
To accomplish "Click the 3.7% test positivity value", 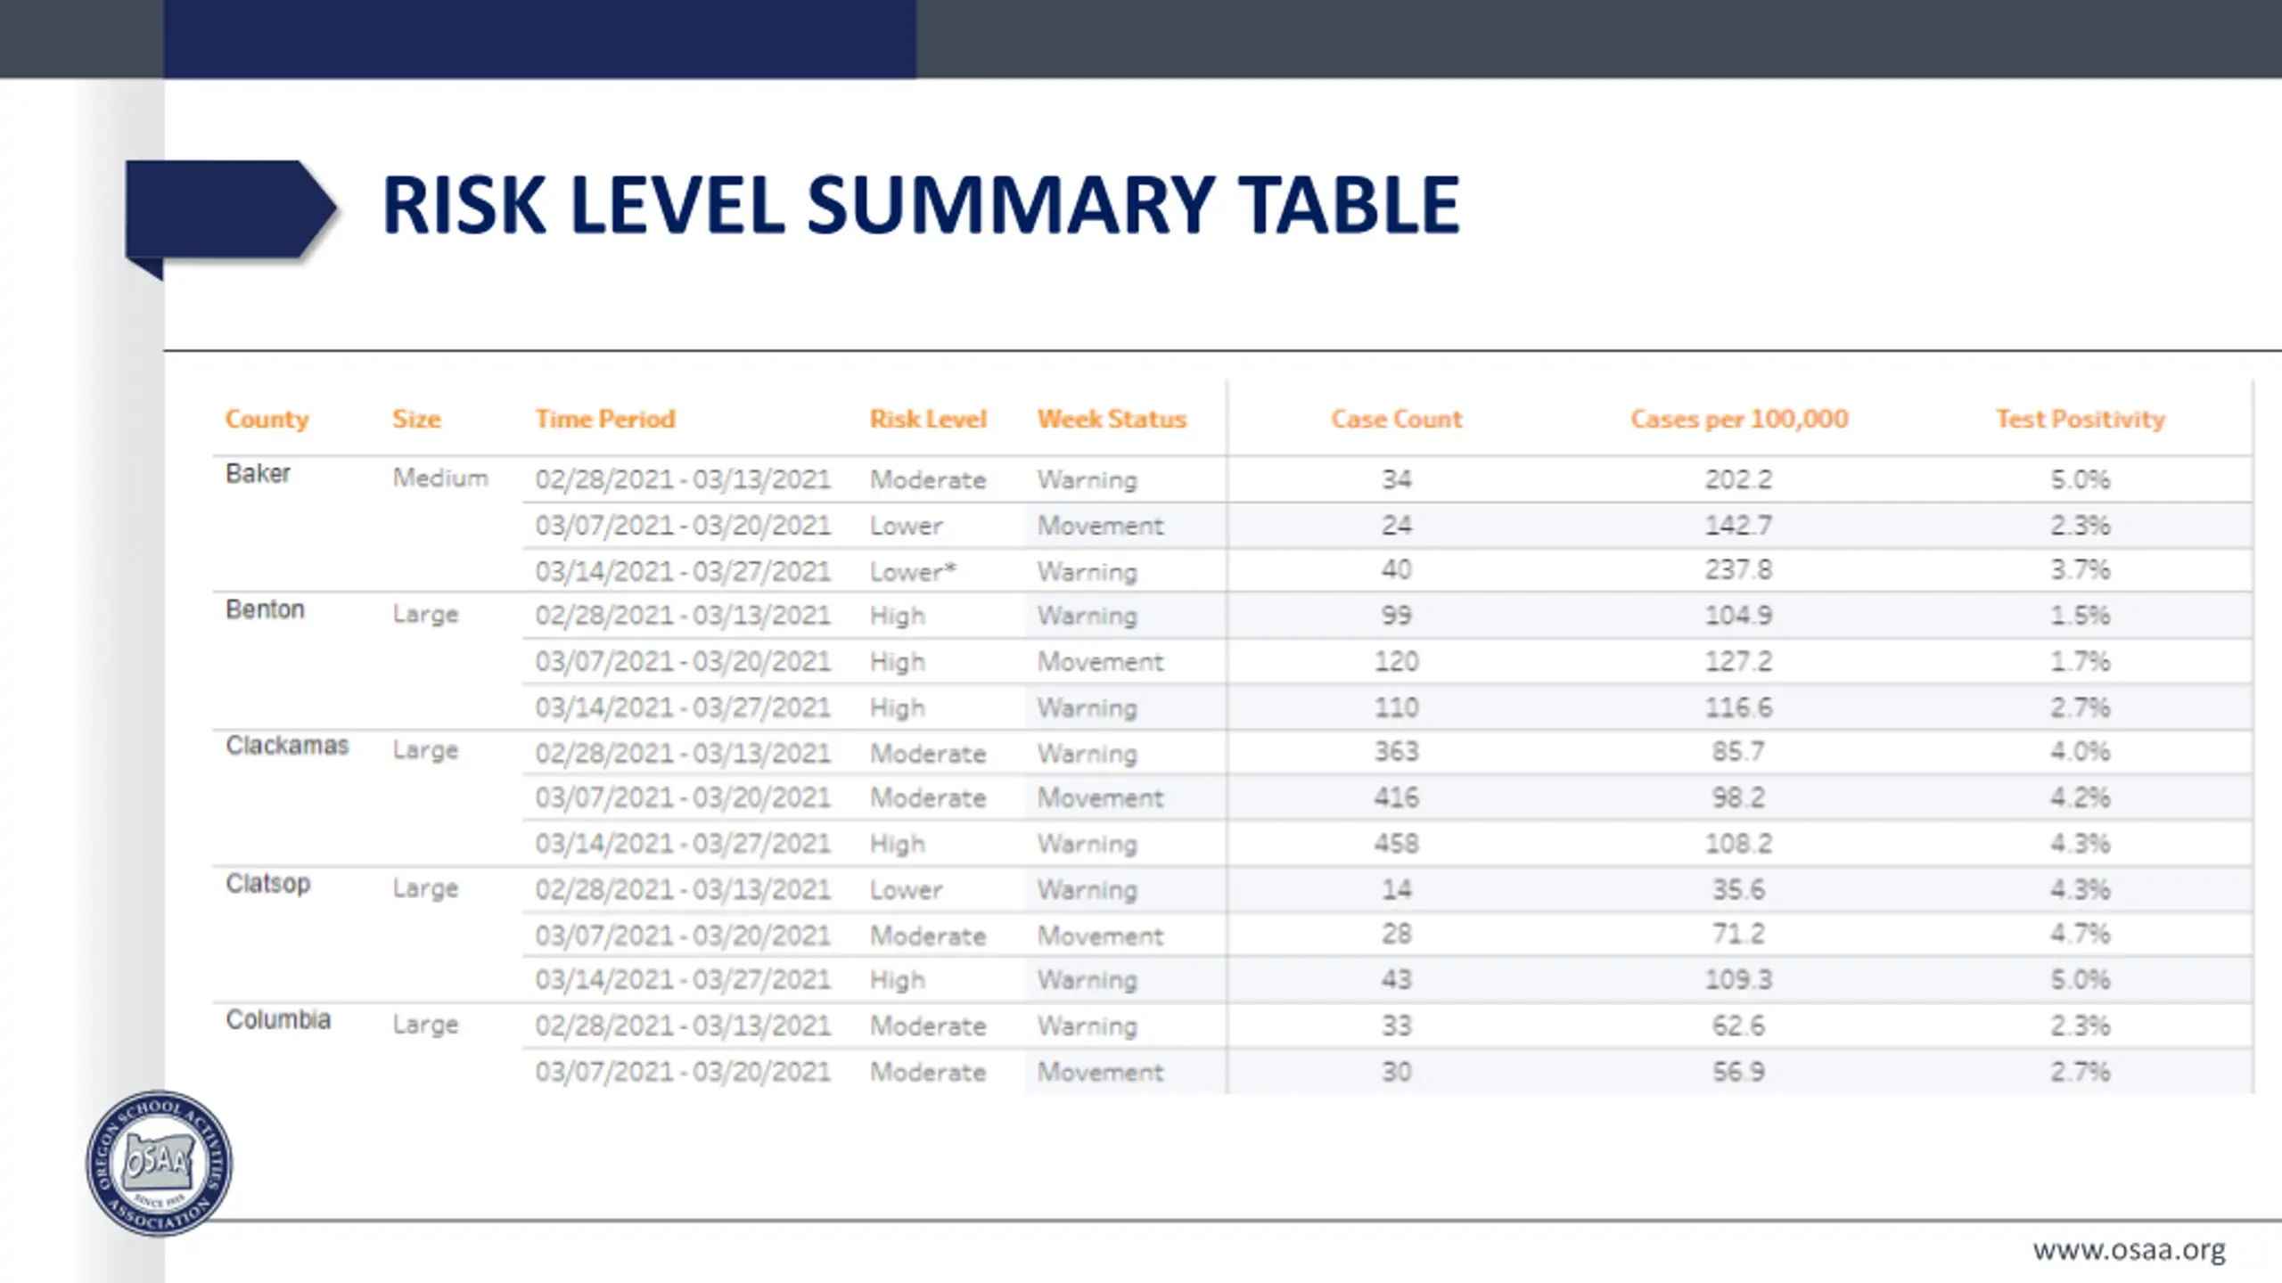I will (x=2080, y=570).
